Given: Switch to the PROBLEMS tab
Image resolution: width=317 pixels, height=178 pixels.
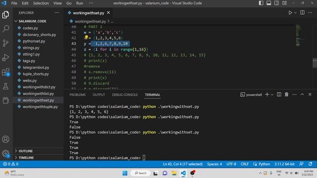Looking at the screenshot, I should point(78,94).
